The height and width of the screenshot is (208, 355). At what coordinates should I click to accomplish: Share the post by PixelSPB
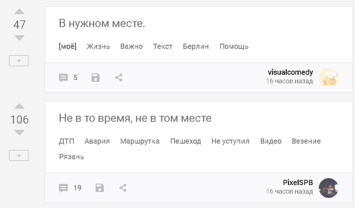click(123, 188)
